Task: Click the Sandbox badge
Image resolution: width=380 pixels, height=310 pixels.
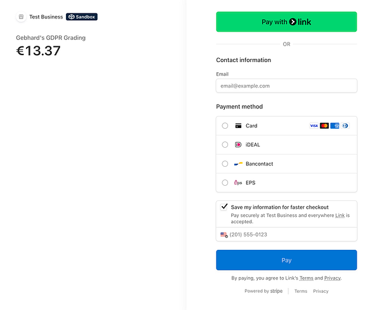Action: (x=82, y=16)
